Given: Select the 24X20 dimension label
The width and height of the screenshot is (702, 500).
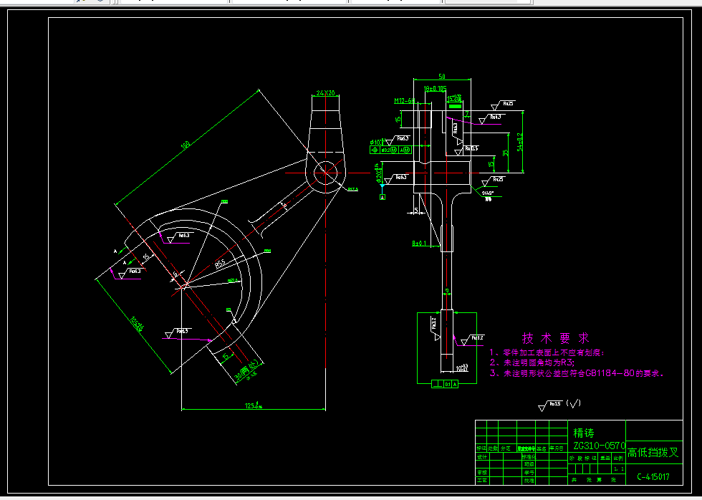Looking at the screenshot, I should pos(325,93).
